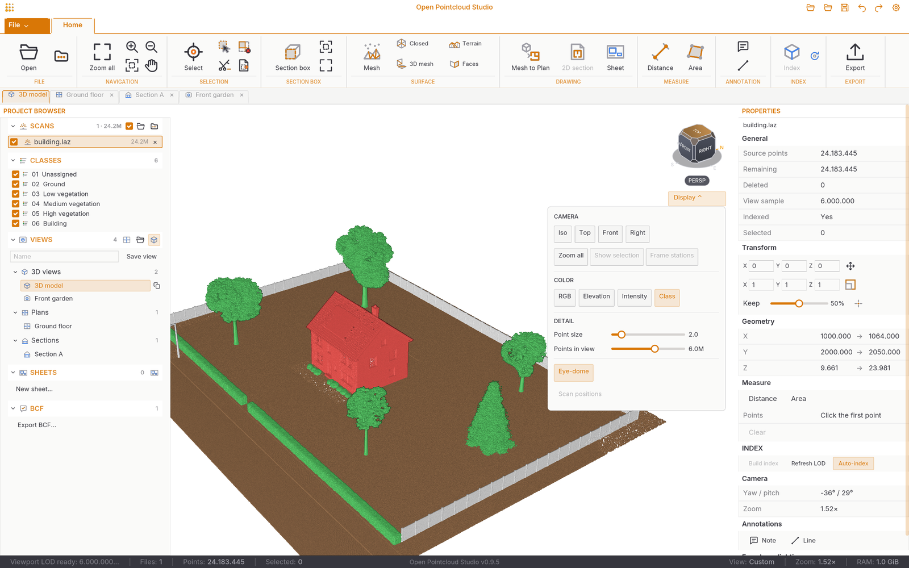The image size is (909, 568).
Task: Click the Save view button
Action: pos(141,257)
